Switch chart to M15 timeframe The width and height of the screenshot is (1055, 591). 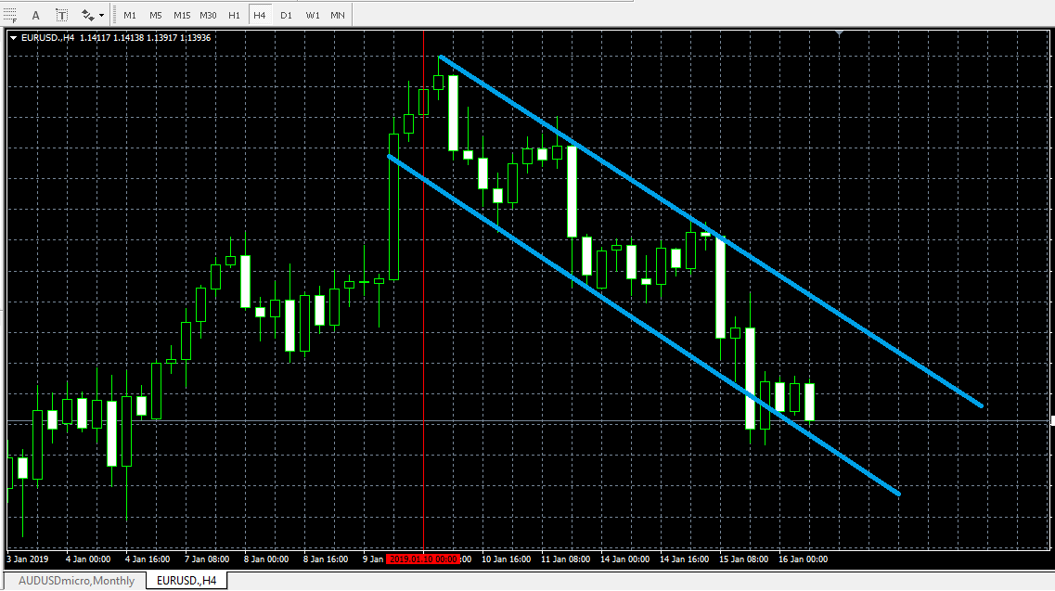pos(182,16)
